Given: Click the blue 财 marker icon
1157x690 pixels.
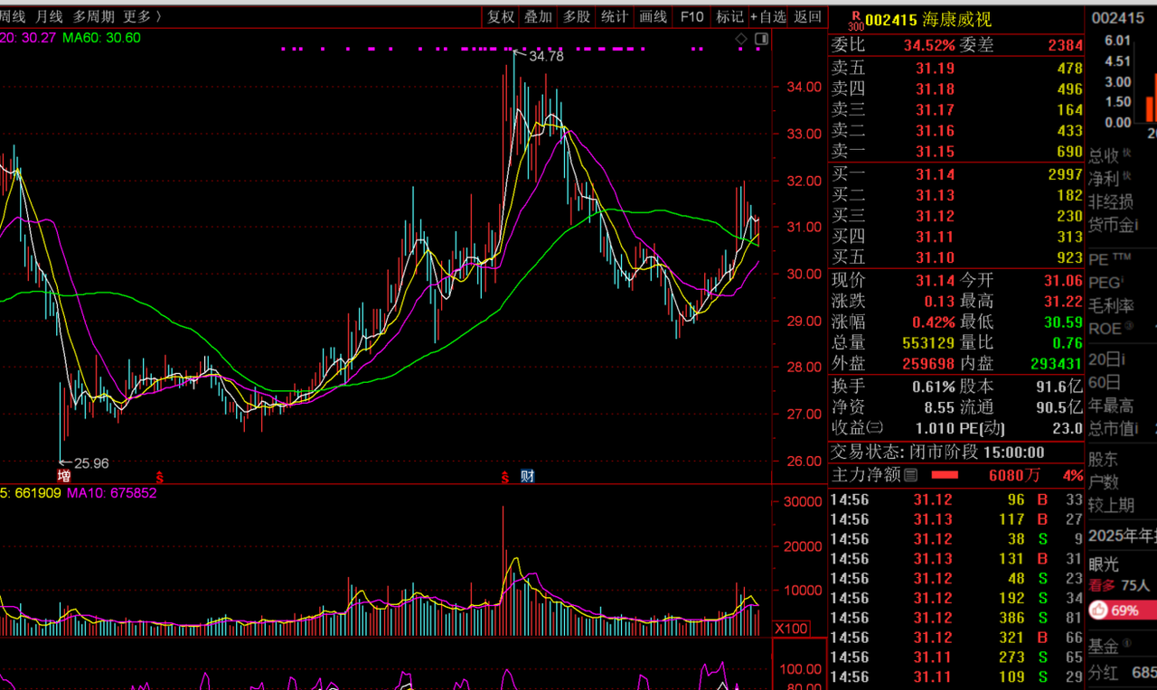Looking at the screenshot, I should point(526,476).
